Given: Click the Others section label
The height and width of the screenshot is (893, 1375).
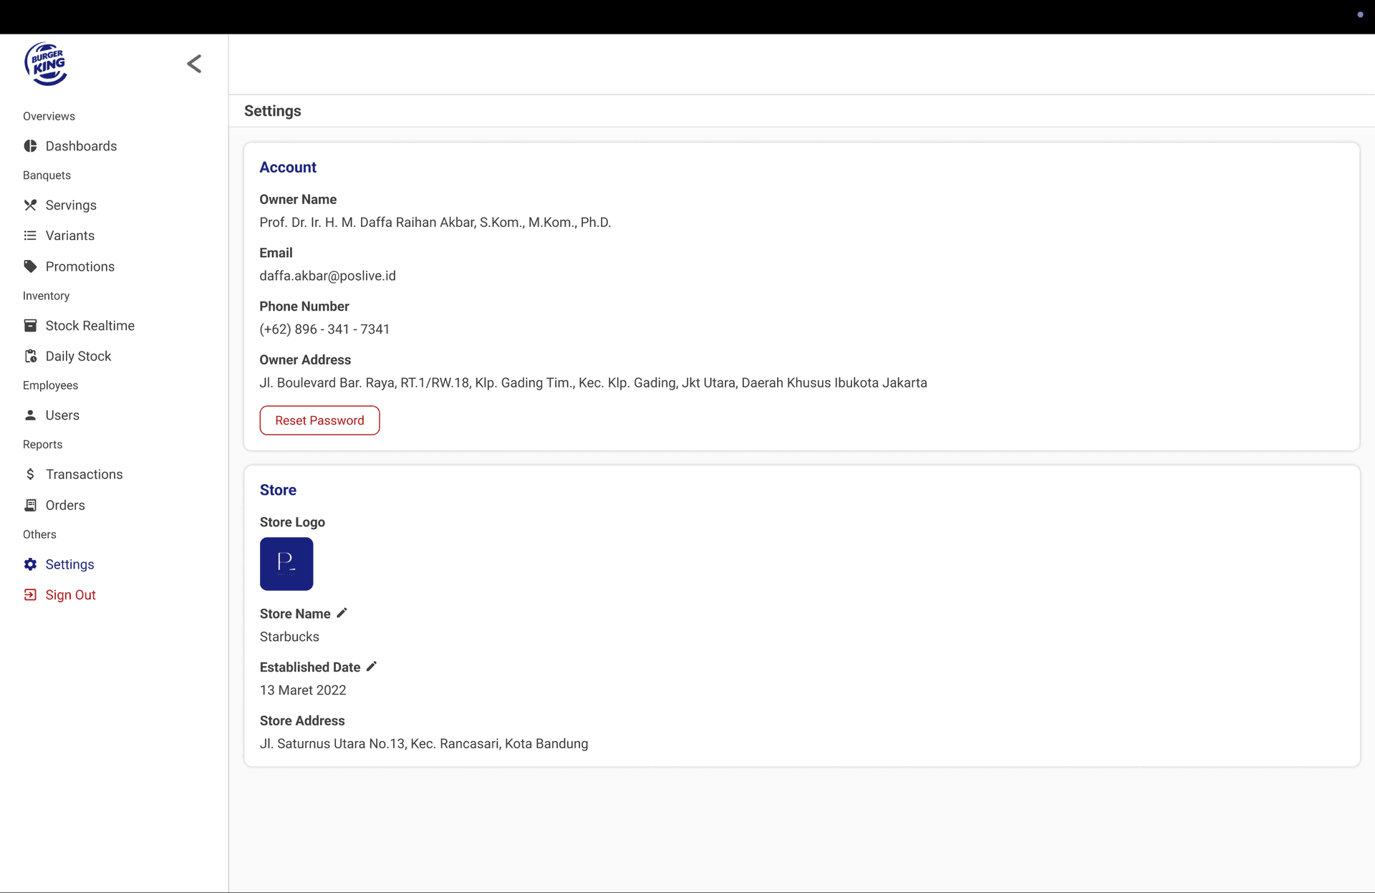Looking at the screenshot, I should pyautogui.click(x=39, y=535).
